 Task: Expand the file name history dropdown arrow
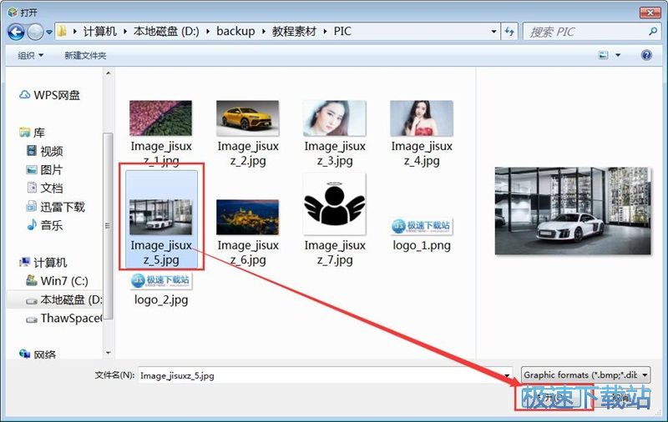[x=507, y=376]
